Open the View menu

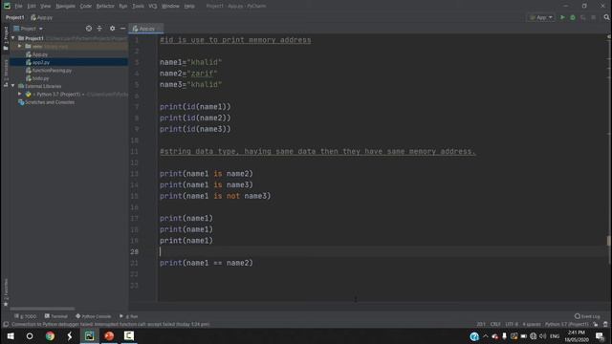click(x=45, y=6)
